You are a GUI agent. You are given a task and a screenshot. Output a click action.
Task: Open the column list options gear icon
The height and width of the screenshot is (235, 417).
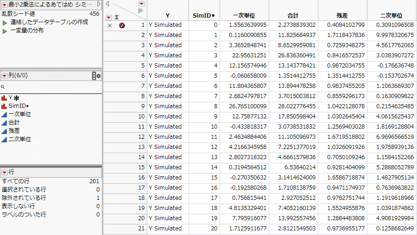(x=96, y=76)
